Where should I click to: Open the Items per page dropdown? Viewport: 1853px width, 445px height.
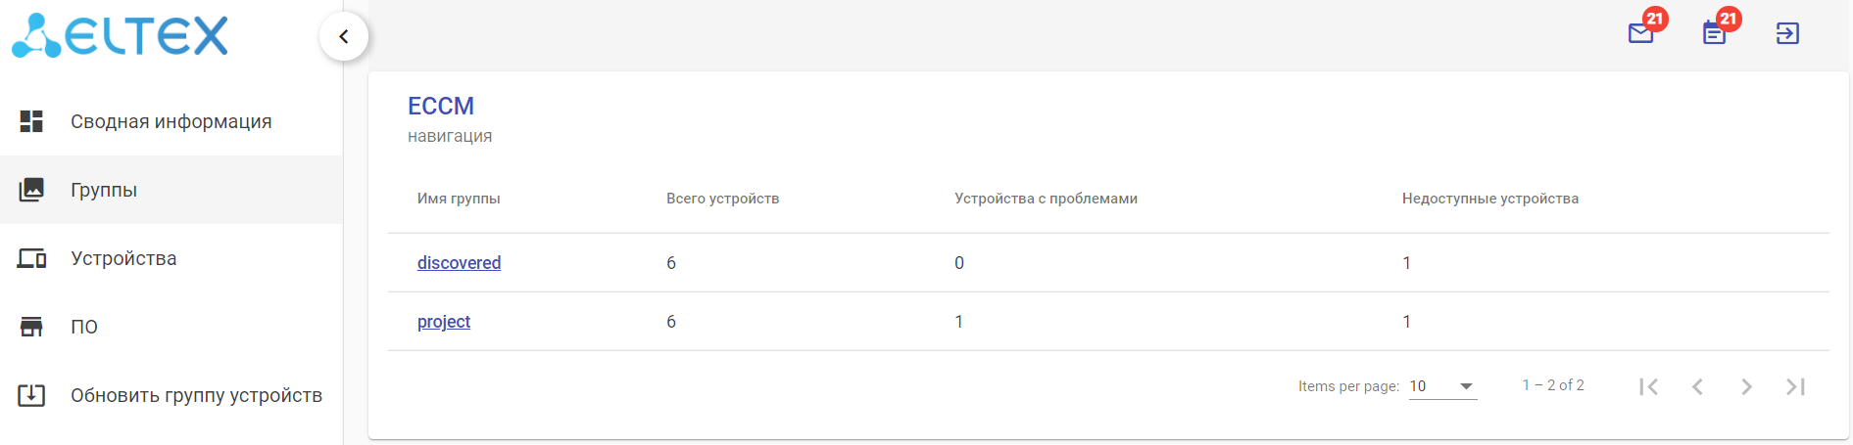1442,386
